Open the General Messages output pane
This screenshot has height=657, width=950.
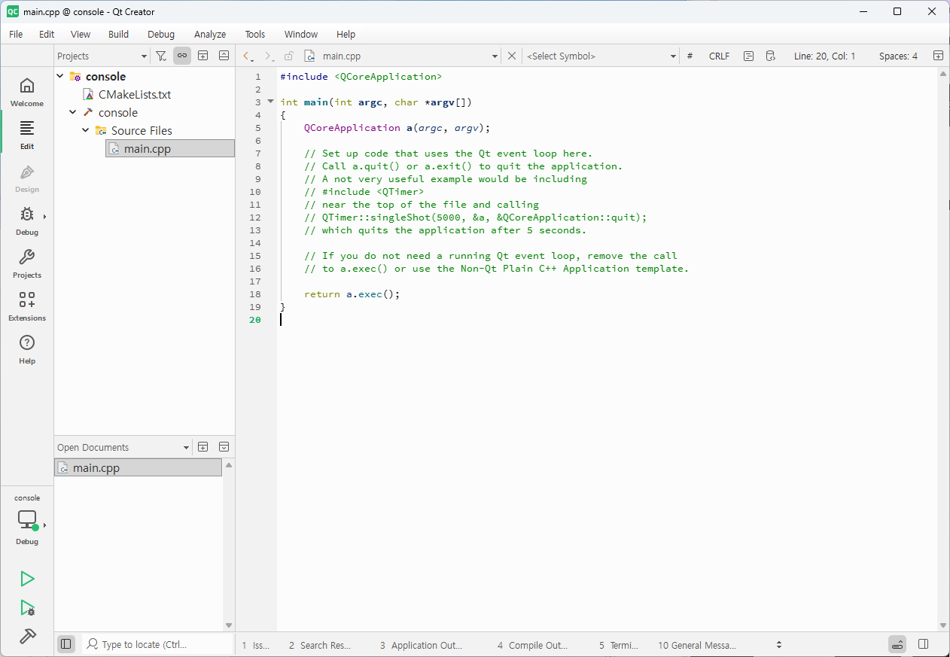697,645
